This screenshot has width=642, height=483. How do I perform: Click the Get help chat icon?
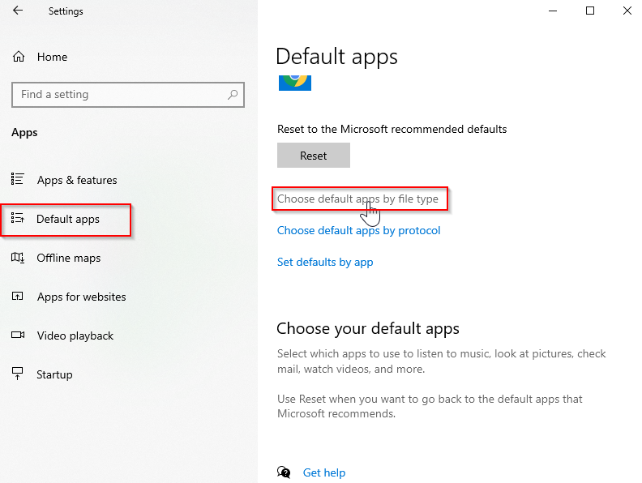tap(284, 472)
